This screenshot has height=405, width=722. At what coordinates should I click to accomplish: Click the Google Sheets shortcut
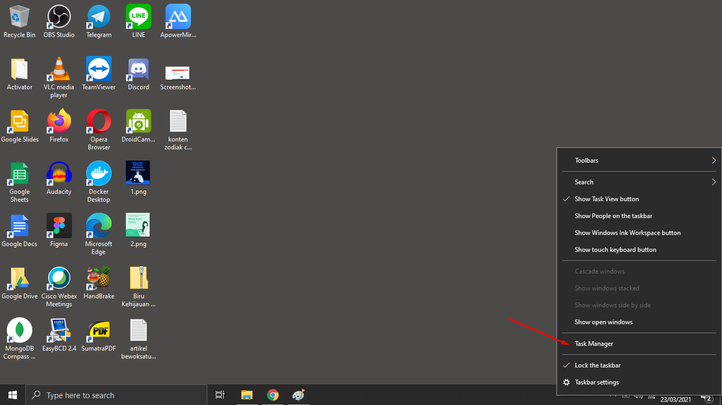(20, 182)
